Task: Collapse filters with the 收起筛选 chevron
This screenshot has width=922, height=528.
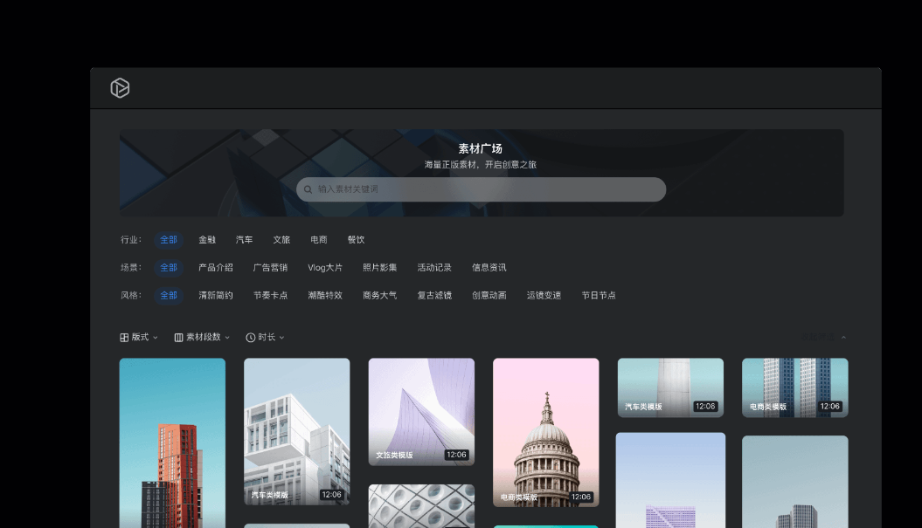Action: pyautogui.click(x=842, y=337)
